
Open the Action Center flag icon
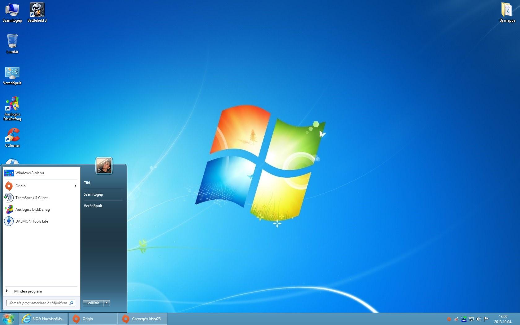(x=486, y=319)
